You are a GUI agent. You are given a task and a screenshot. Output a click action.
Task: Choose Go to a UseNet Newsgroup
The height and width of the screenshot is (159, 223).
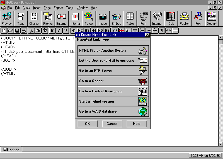pyautogui.click(x=113, y=91)
